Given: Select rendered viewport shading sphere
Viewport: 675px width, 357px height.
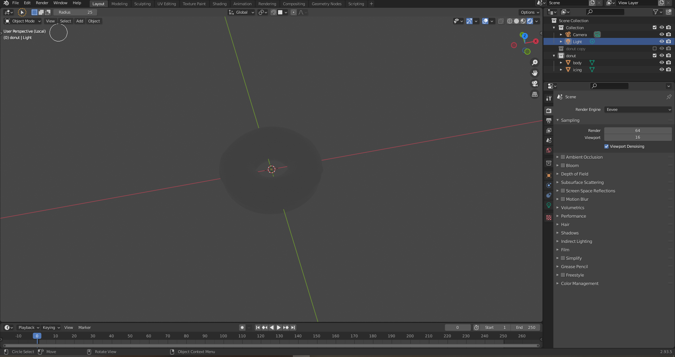Looking at the screenshot, I should pyautogui.click(x=530, y=21).
